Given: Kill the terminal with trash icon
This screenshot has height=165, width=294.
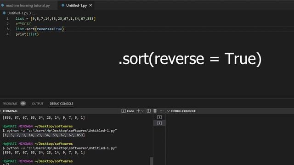Looking at the screenshot, I should coord(155,111).
